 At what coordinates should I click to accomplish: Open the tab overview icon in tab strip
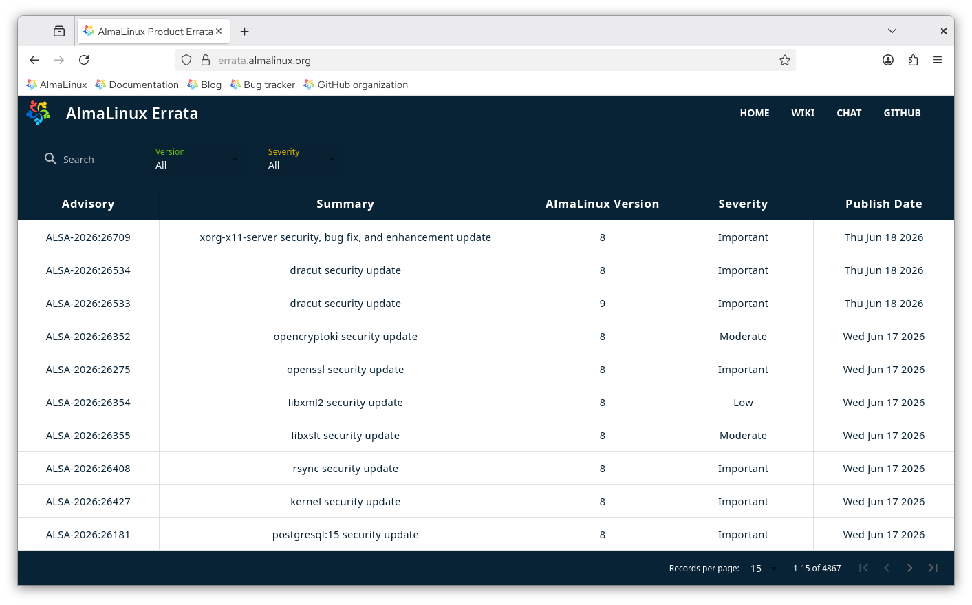tap(59, 31)
